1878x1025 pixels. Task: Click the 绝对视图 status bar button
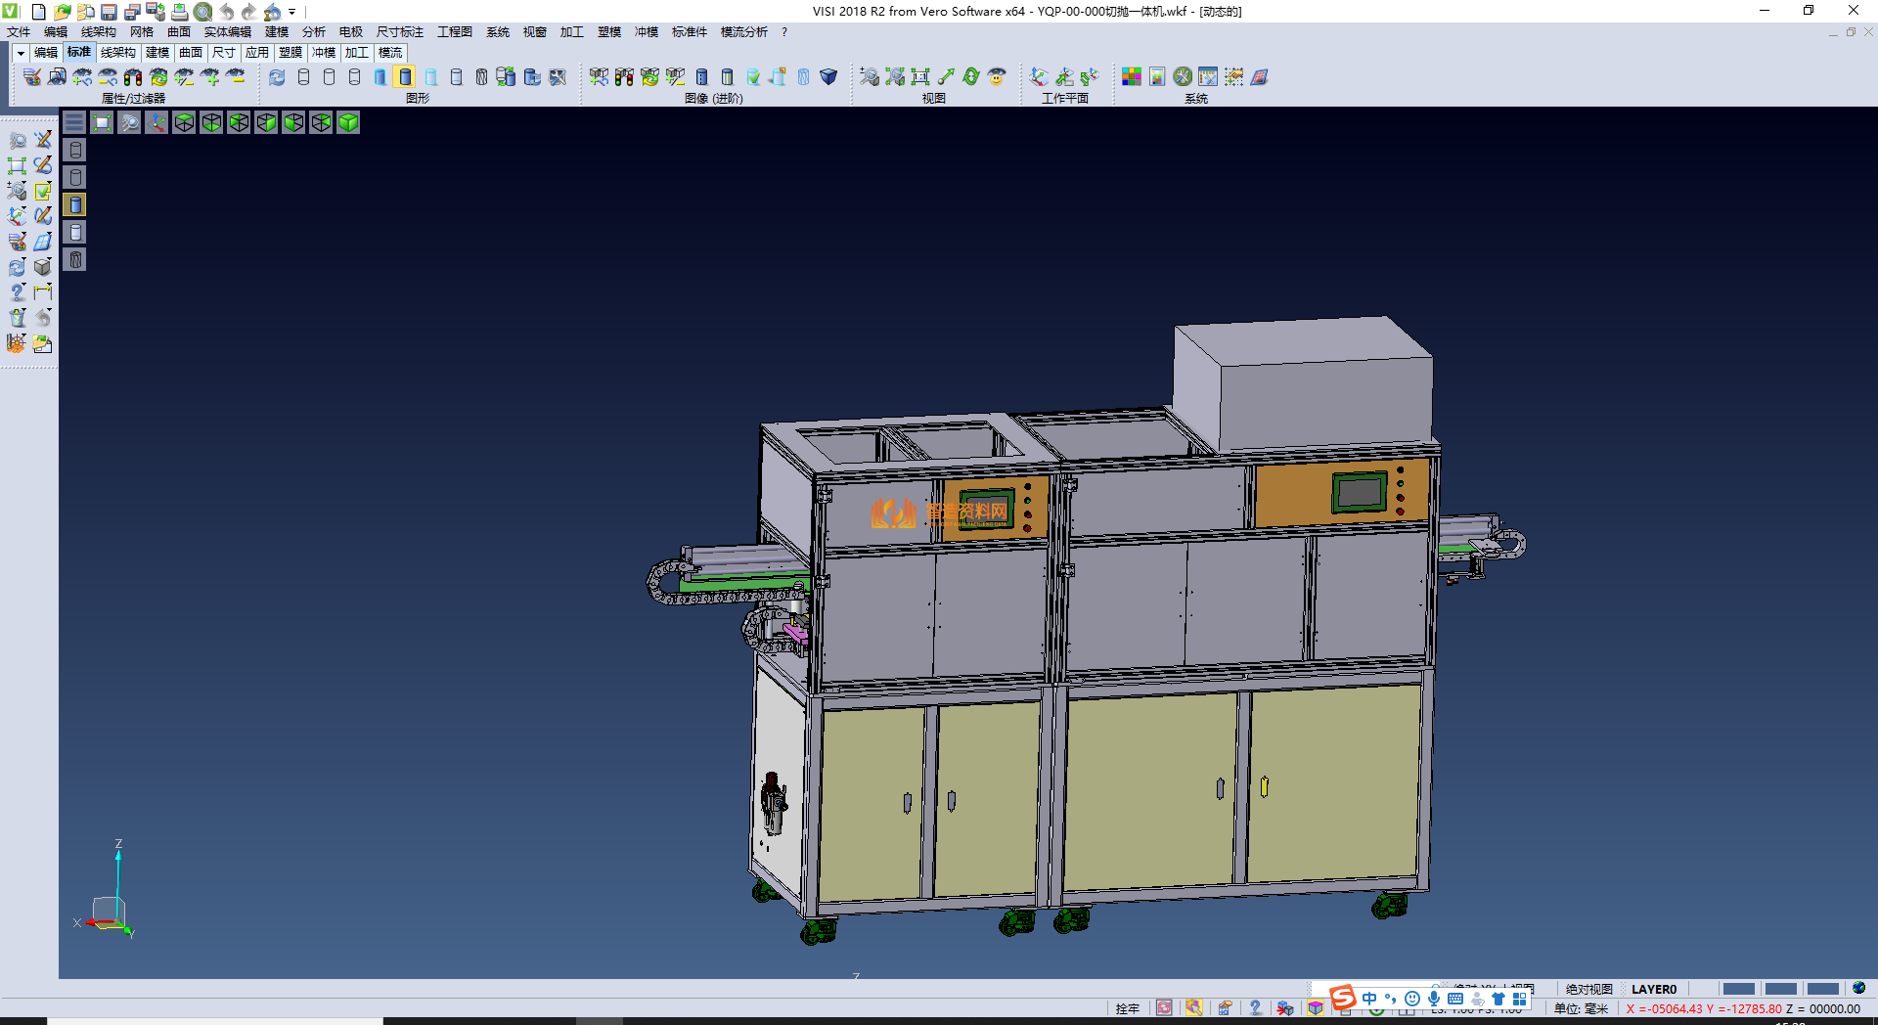1588,989
